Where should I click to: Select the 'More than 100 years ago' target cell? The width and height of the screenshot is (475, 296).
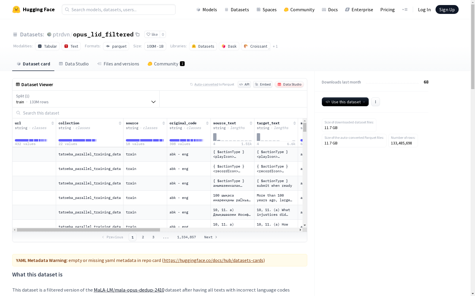pyautogui.click(x=276, y=198)
